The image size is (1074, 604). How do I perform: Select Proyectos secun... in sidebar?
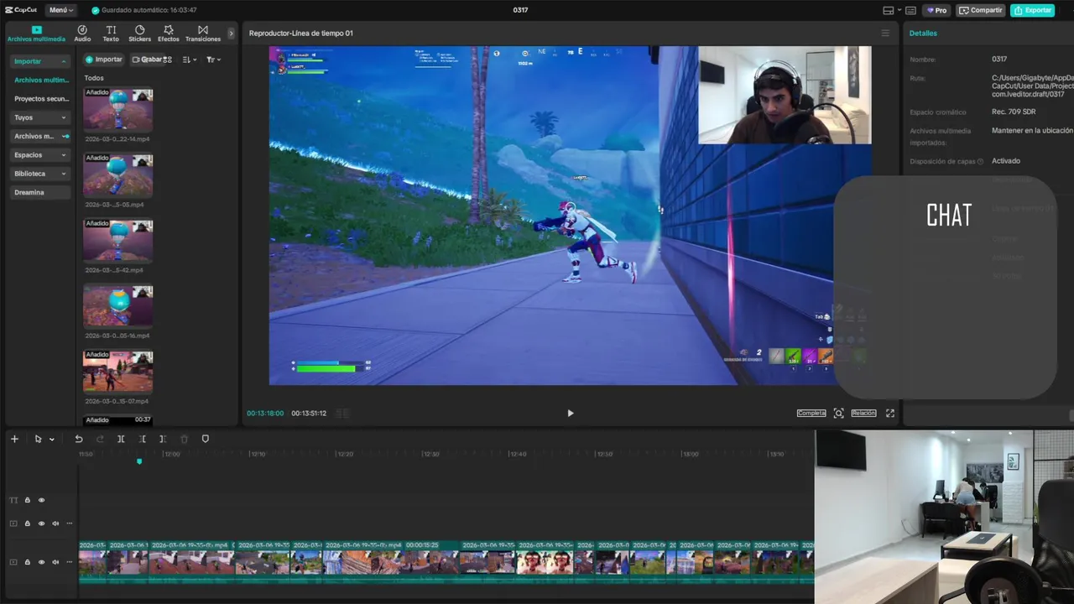[41, 98]
